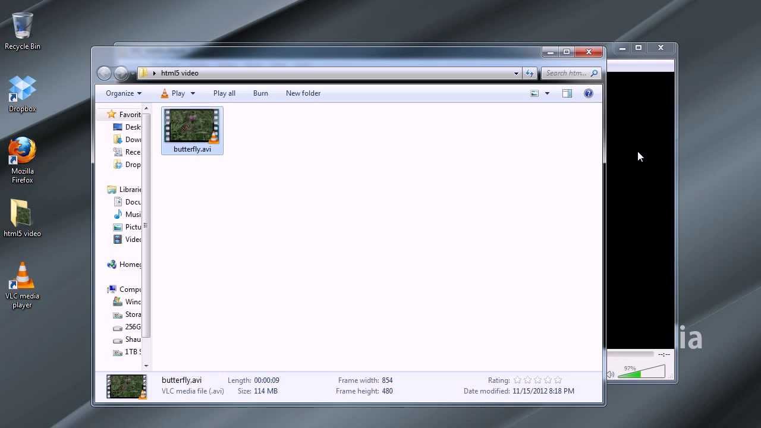
Task: Click the refresh icon beside address bar
Action: (530, 73)
